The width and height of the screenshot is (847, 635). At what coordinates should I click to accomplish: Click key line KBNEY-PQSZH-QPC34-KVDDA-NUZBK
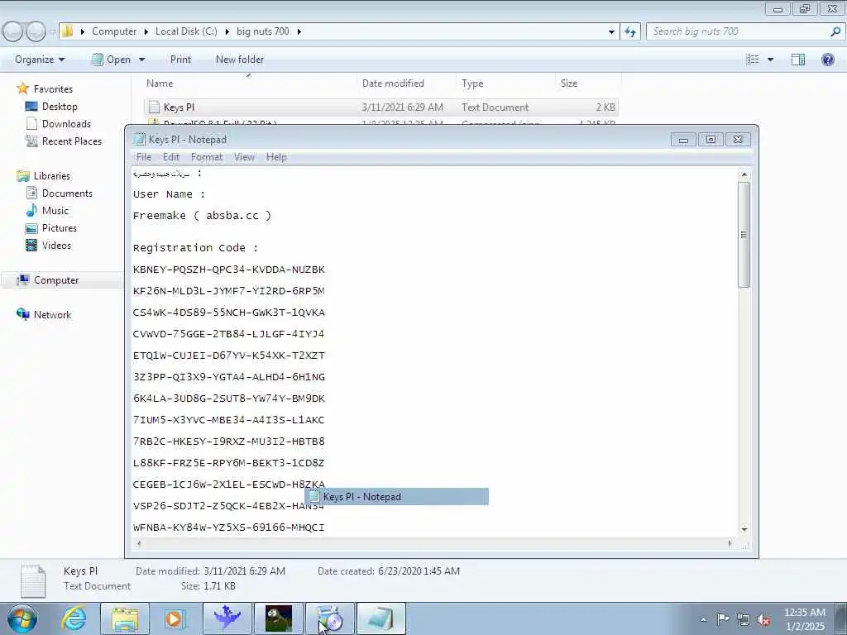point(229,270)
